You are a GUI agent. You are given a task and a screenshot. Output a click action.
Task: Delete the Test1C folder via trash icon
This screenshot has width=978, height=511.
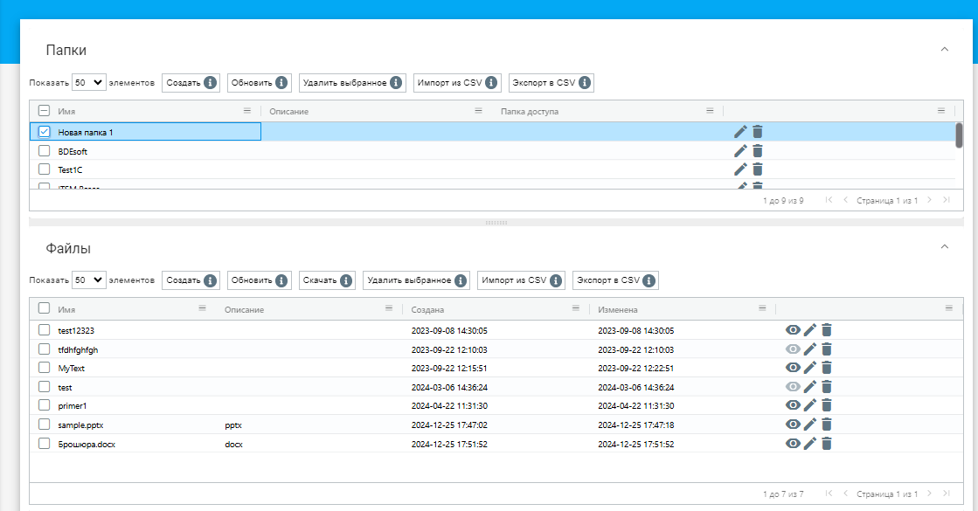pos(758,169)
